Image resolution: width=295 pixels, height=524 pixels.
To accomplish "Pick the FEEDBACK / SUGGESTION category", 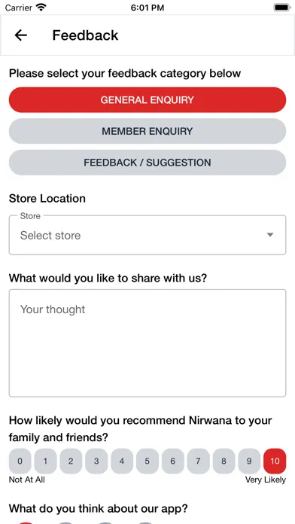I will point(147,163).
